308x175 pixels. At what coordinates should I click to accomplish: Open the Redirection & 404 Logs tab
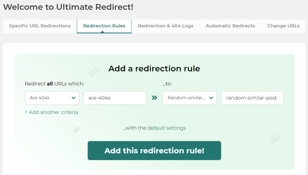coord(166,26)
